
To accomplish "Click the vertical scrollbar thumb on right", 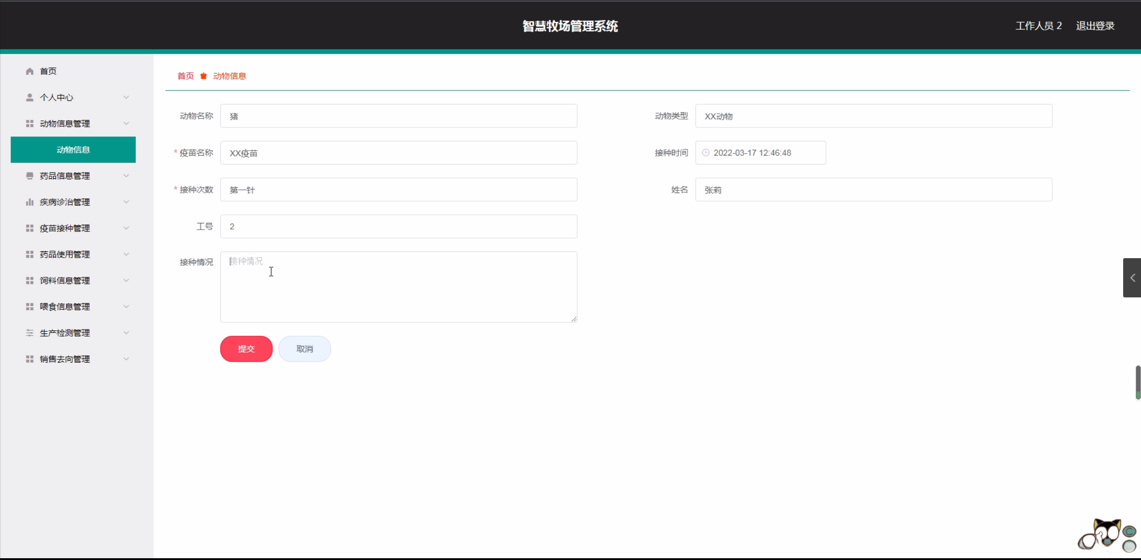I will pyautogui.click(x=1138, y=382).
